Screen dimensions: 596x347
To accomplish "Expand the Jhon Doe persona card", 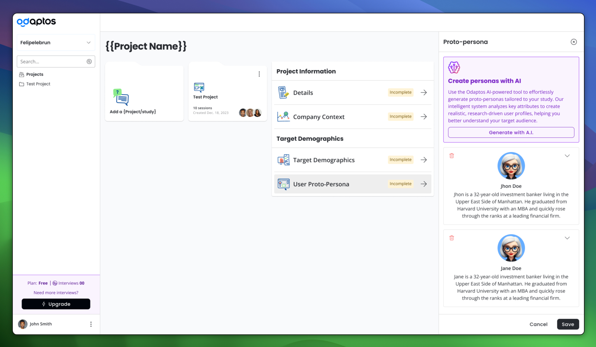I will click(567, 156).
